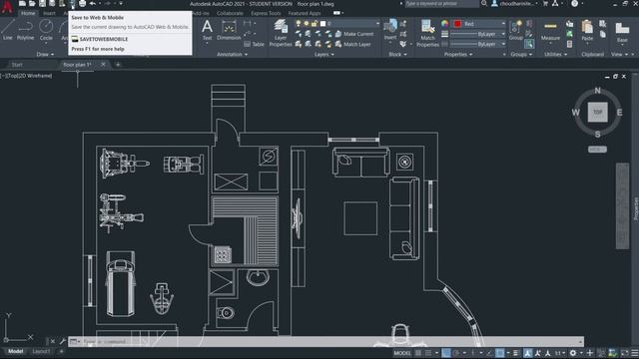639x359 pixels.
Task: Click Match Properties tool
Action: point(427,33)
